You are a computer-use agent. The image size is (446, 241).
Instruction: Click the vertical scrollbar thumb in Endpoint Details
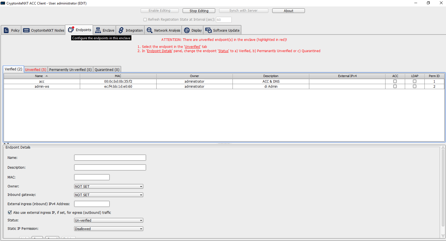click(443, 188)
